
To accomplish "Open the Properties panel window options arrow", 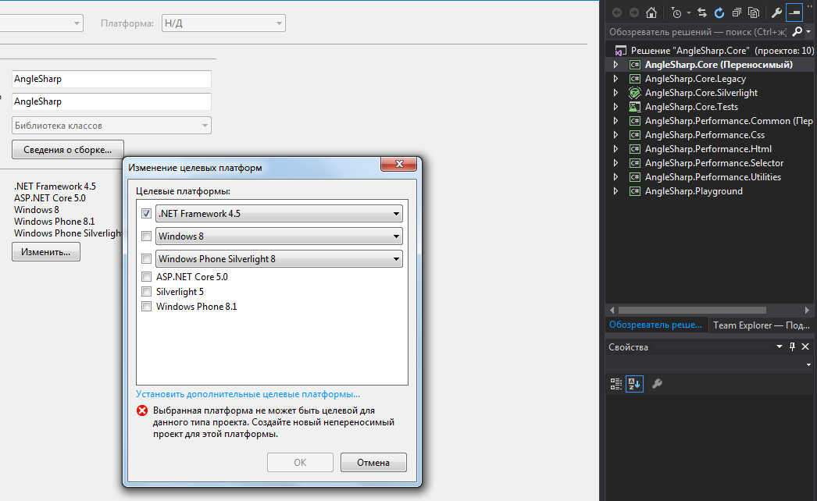I will (779, 346).
